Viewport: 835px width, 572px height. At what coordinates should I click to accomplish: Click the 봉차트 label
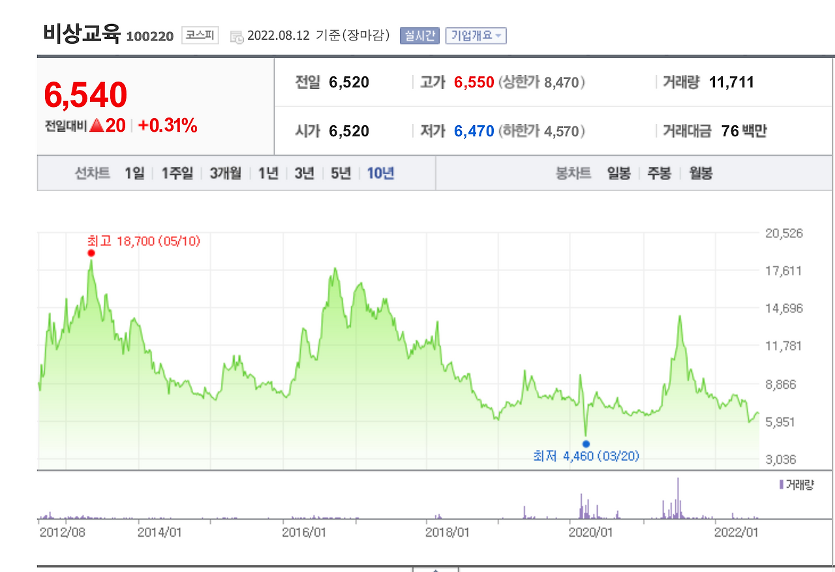(573, 173)
